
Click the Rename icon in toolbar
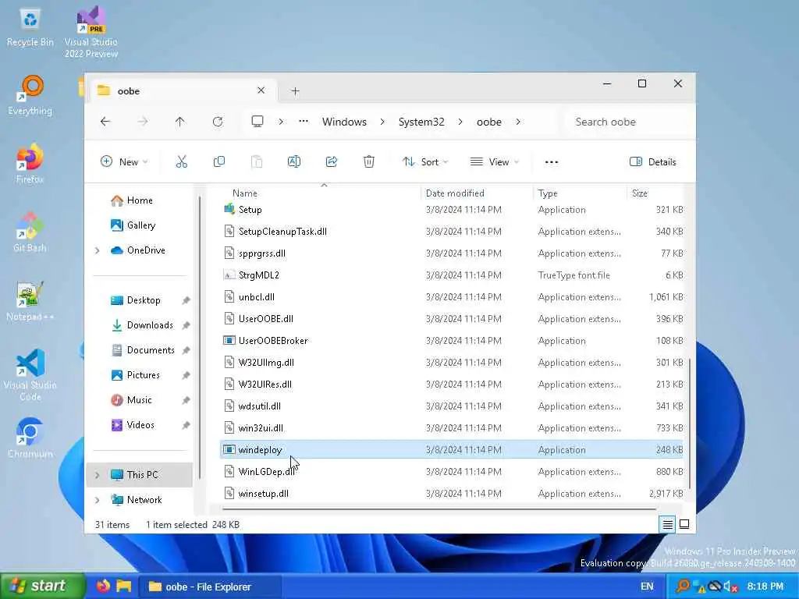[x=294, y=162]
